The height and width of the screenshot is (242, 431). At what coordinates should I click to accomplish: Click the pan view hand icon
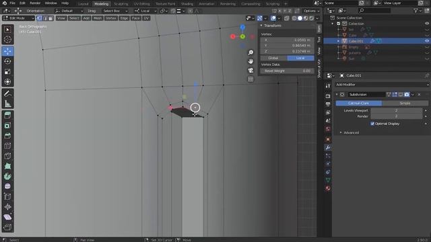(x=251, y=61)
